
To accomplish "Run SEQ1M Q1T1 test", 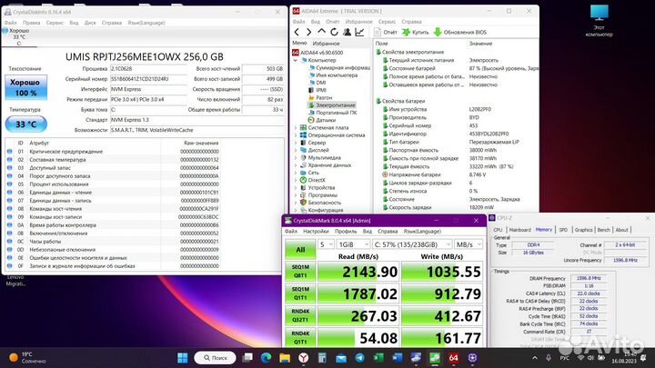I will 300,293.
